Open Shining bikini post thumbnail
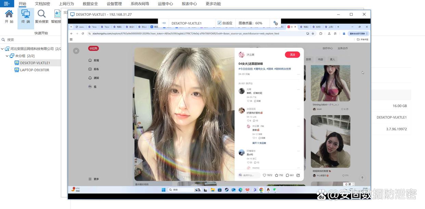Screen dimensions: 425x209 click(x=331, y=83)
